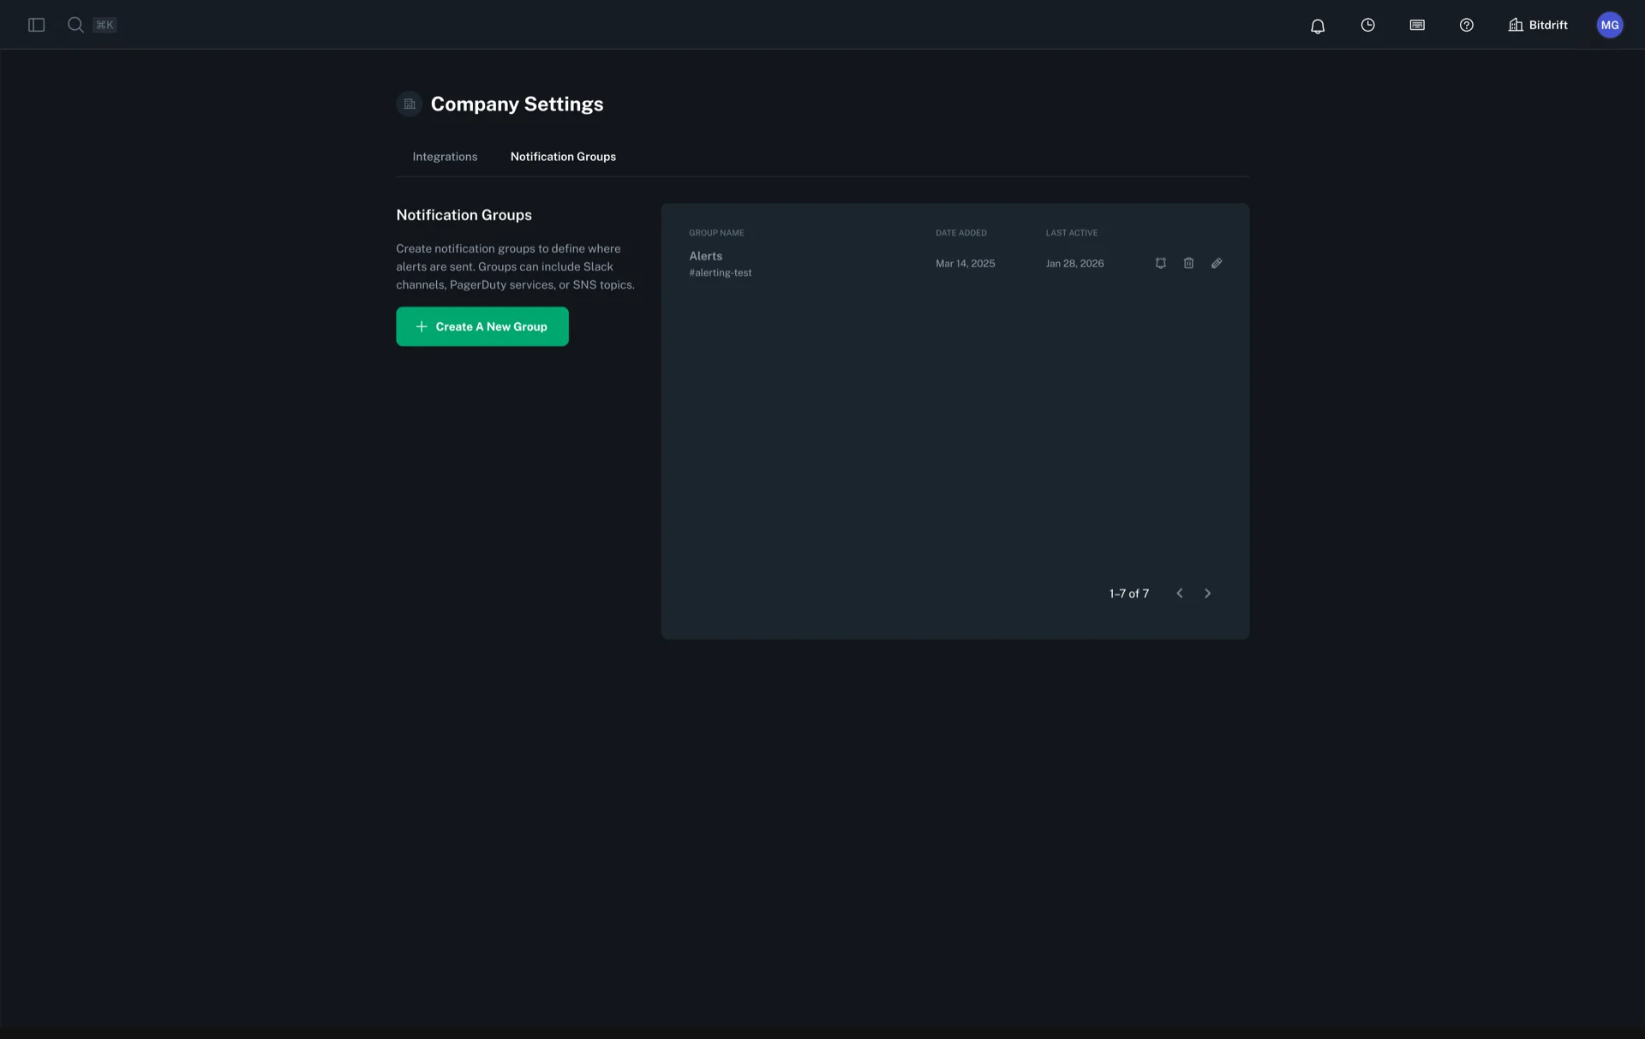Open the Alerts notification group

click(x=706, y=255)
